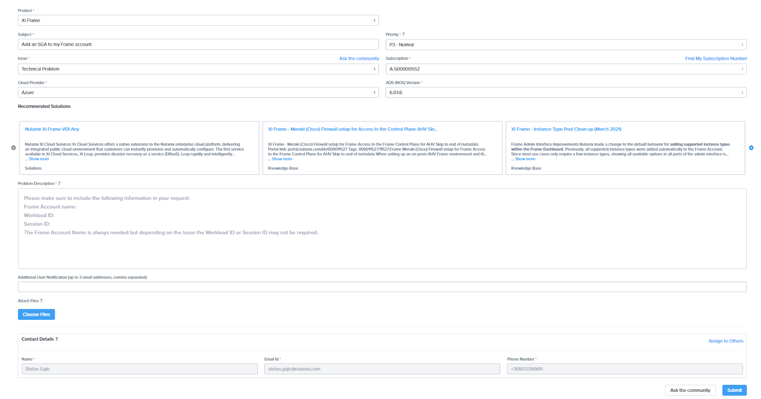Open the AOS (NOS) Version dropdown

(x=566, y=93)
